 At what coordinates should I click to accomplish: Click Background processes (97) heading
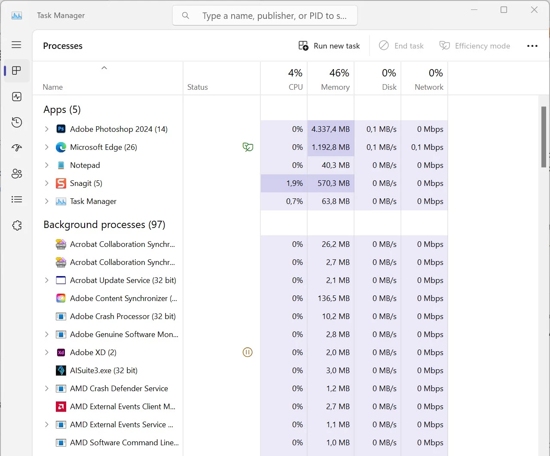(x=104, y=225)
